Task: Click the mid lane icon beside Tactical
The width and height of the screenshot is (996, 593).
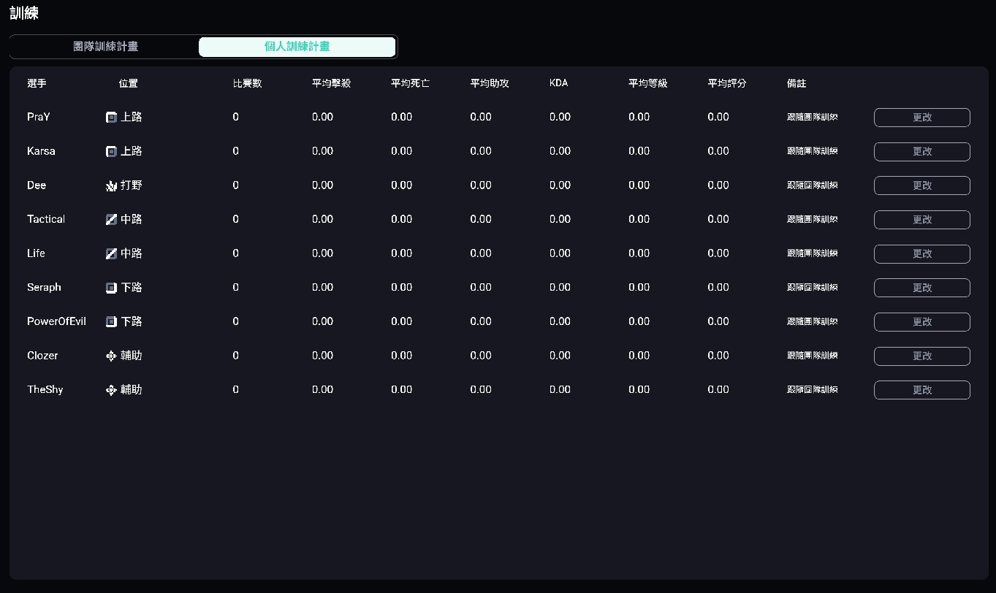Action: tap(111, 220)
